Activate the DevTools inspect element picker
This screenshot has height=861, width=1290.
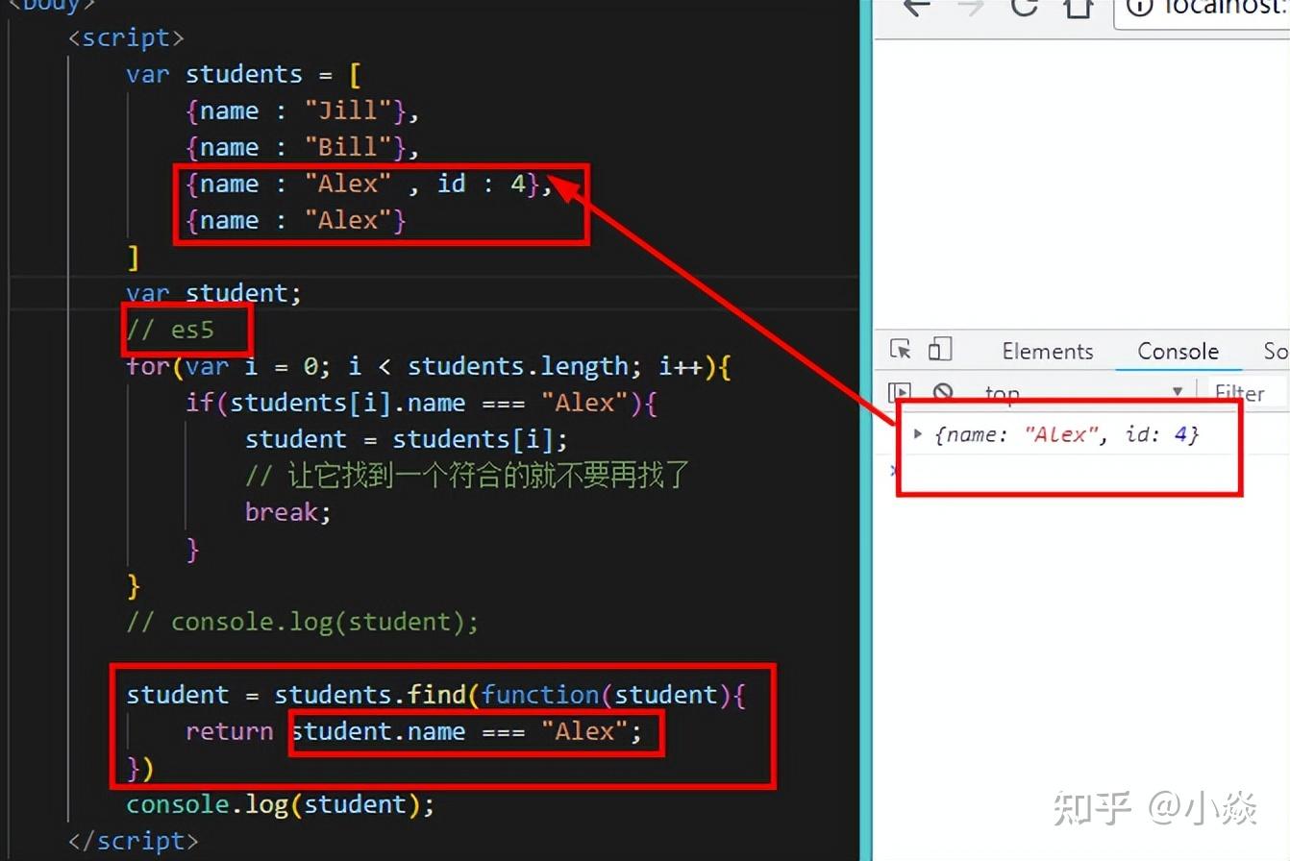tap(901, 350)
